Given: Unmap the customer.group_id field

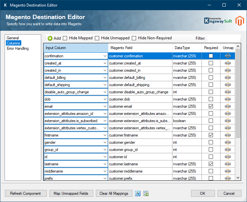Looking at the screenshot, I should [x=228, y=150].
